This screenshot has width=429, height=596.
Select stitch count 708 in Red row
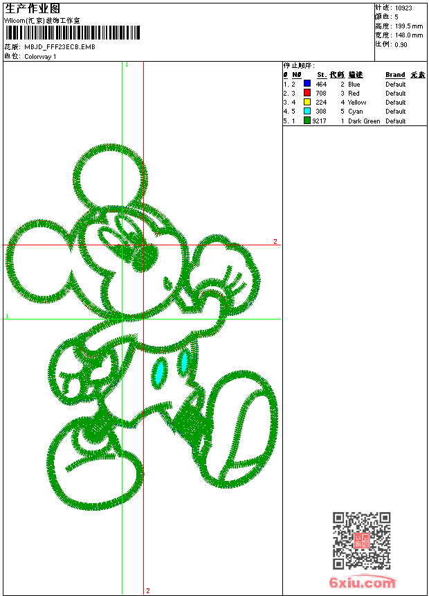321,94
